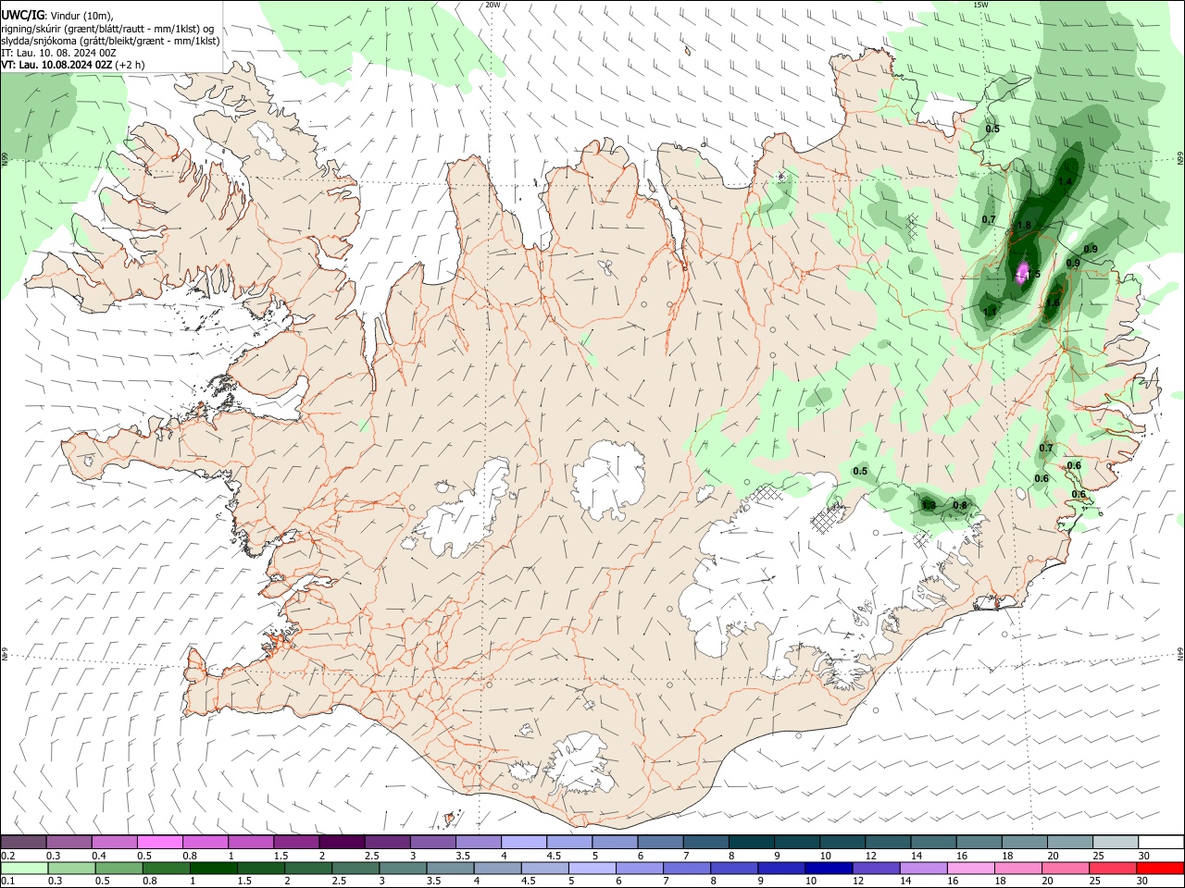Select the dark mauve 0.2–0.3 snow swatch
1185x888 pixels.
24,842
